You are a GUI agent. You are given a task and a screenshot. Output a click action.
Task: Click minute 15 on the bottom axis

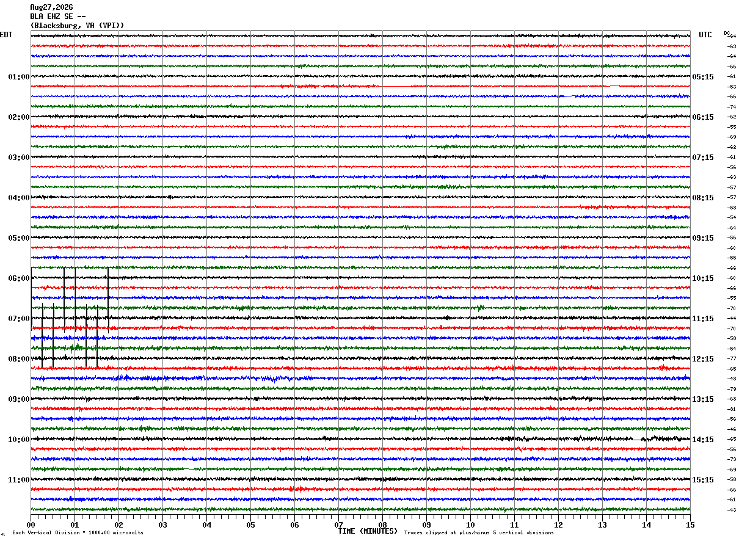pyautogui.click(x=690, y=525)
